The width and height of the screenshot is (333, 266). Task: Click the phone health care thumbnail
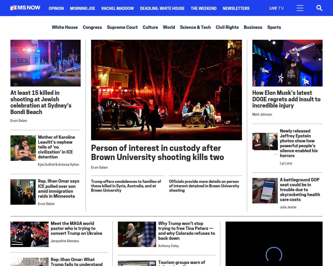[x=265, y=190]
